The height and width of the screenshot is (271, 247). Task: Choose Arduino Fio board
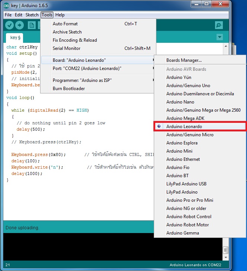tap(200, 168)
